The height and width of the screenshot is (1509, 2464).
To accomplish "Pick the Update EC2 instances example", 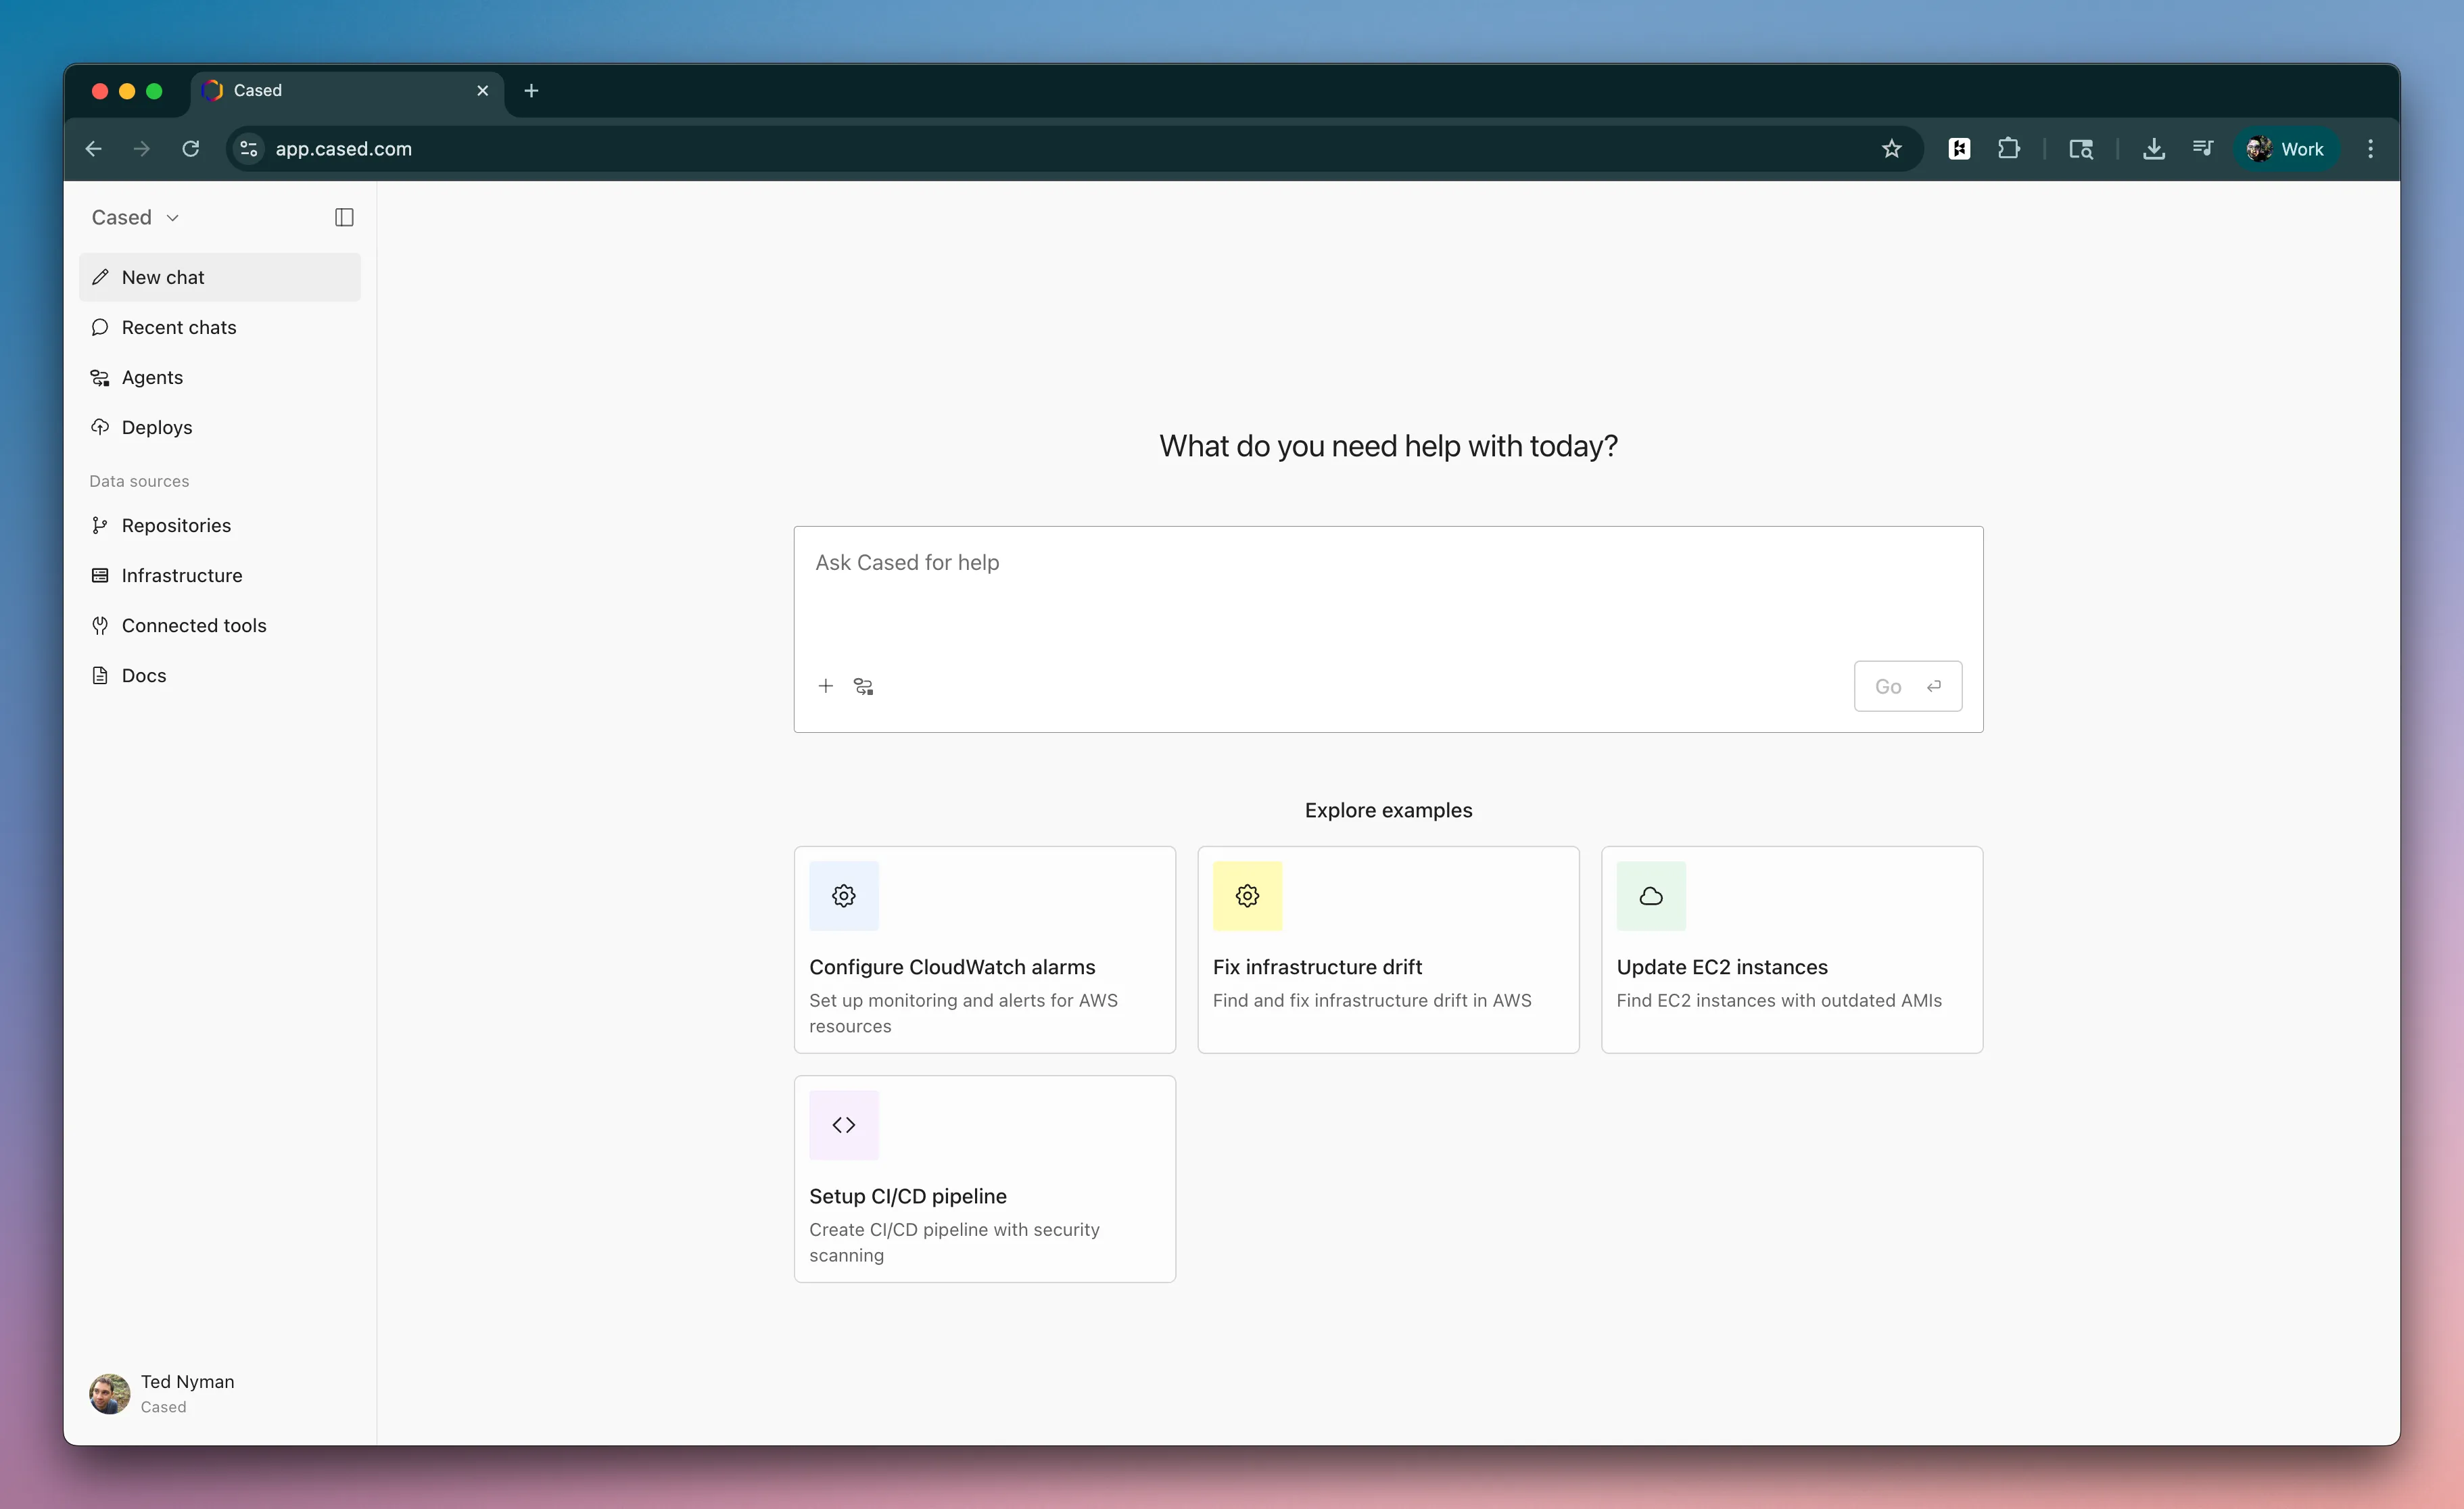I will 1791,949.
